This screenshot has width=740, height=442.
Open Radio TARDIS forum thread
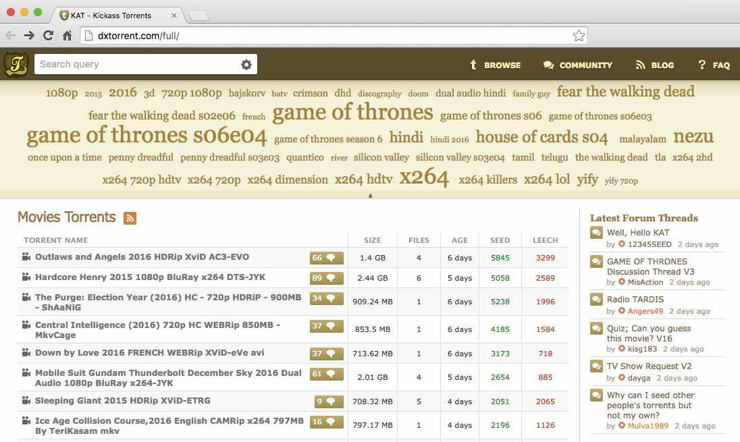tap(635, 300)
